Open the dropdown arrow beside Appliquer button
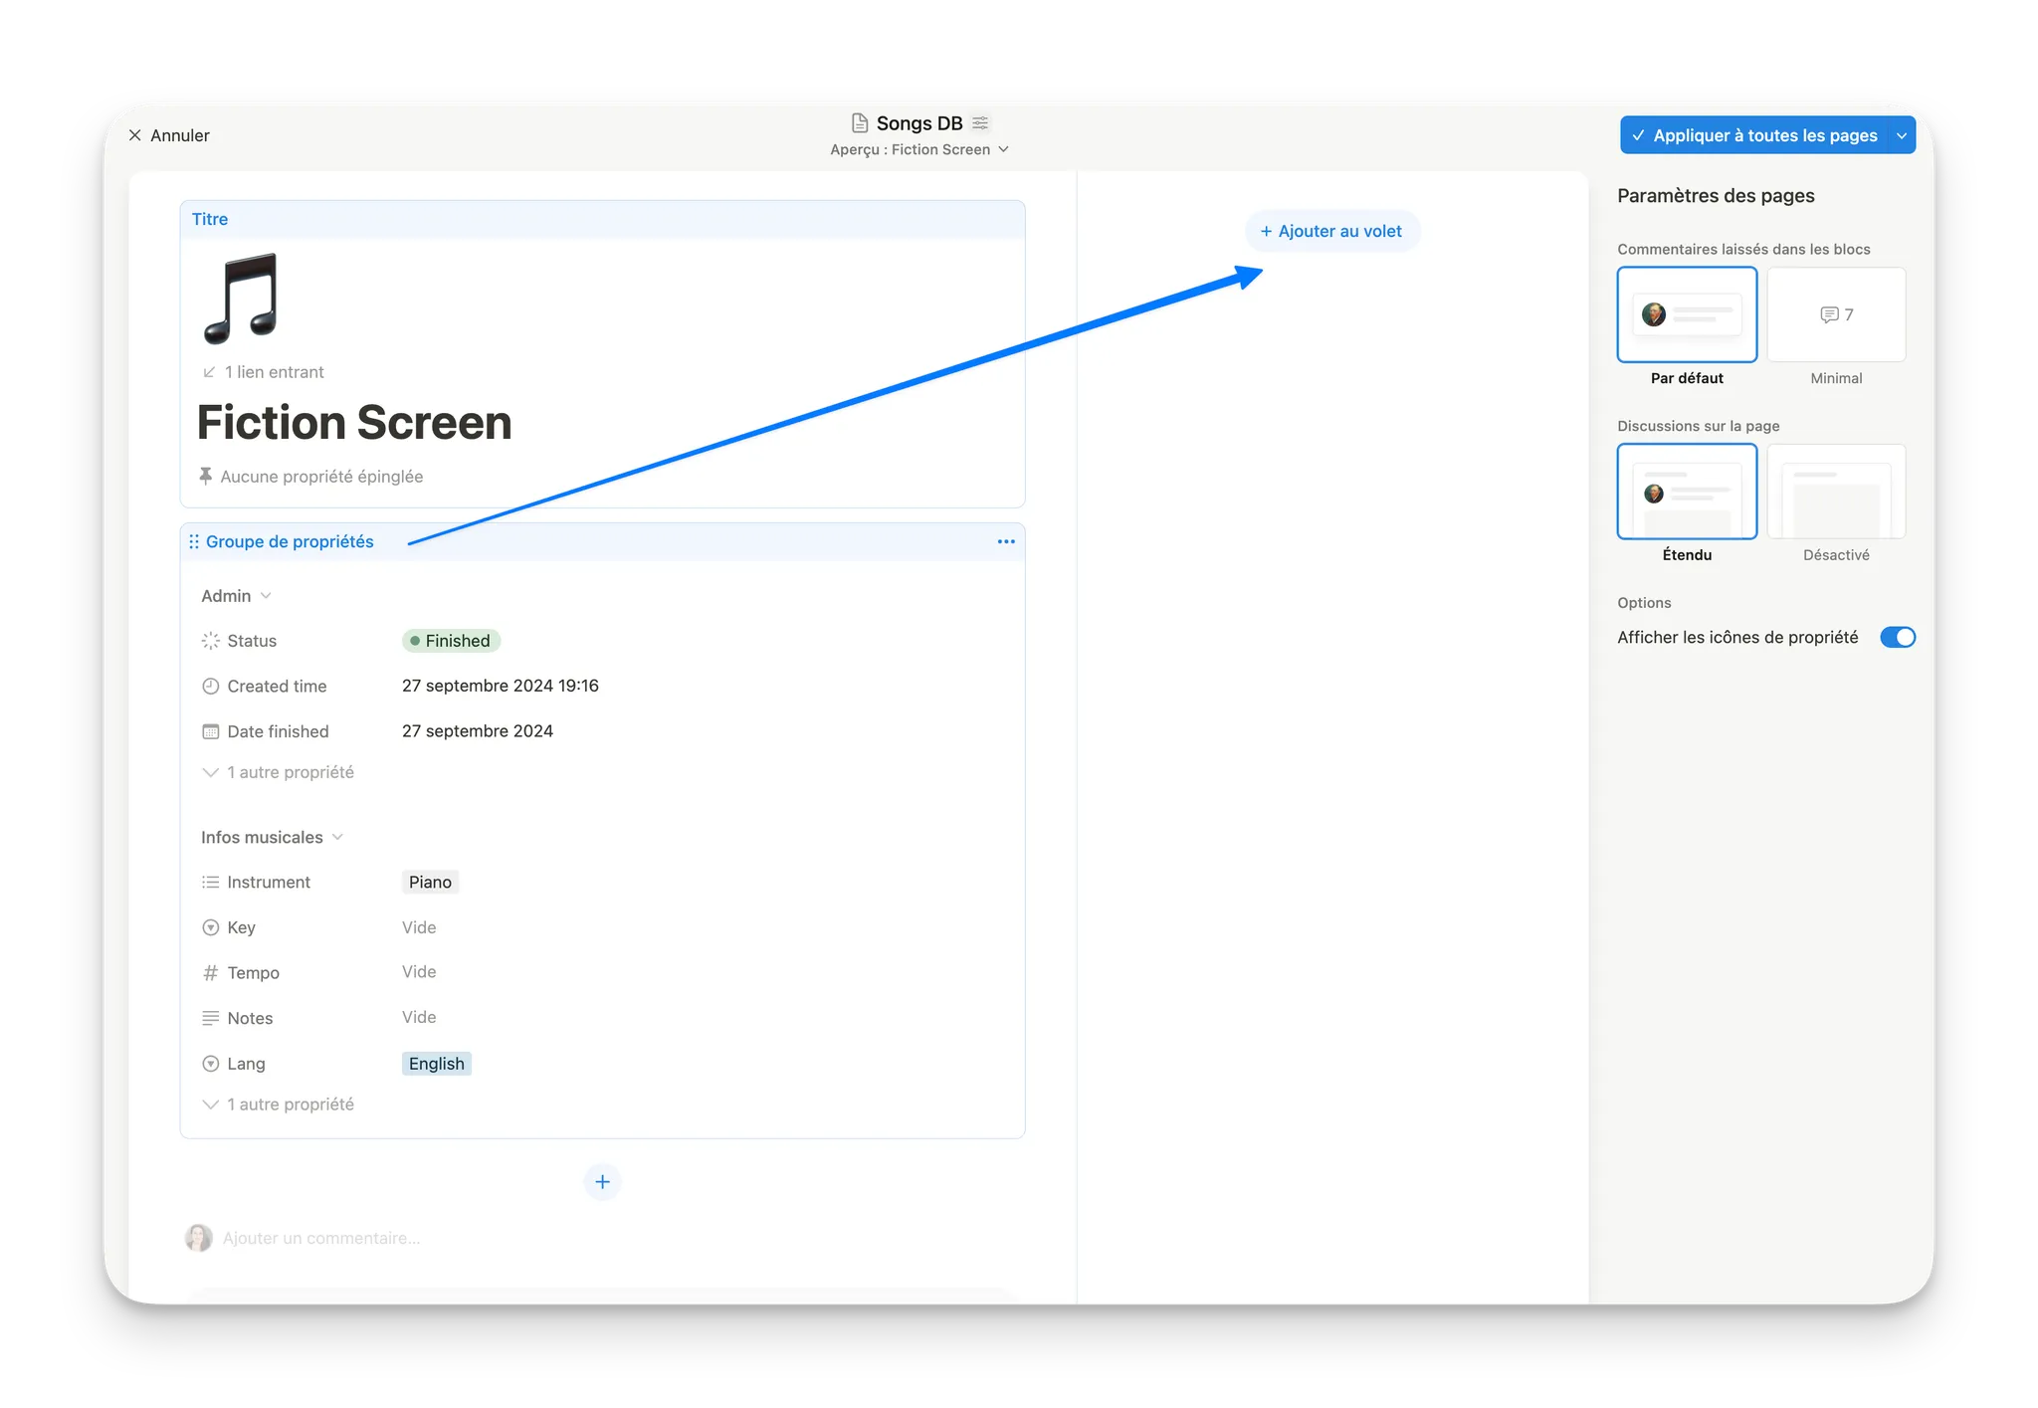Viewport: 2038px width, 1408px height. pyautogui.click(x=1901, y=135)
